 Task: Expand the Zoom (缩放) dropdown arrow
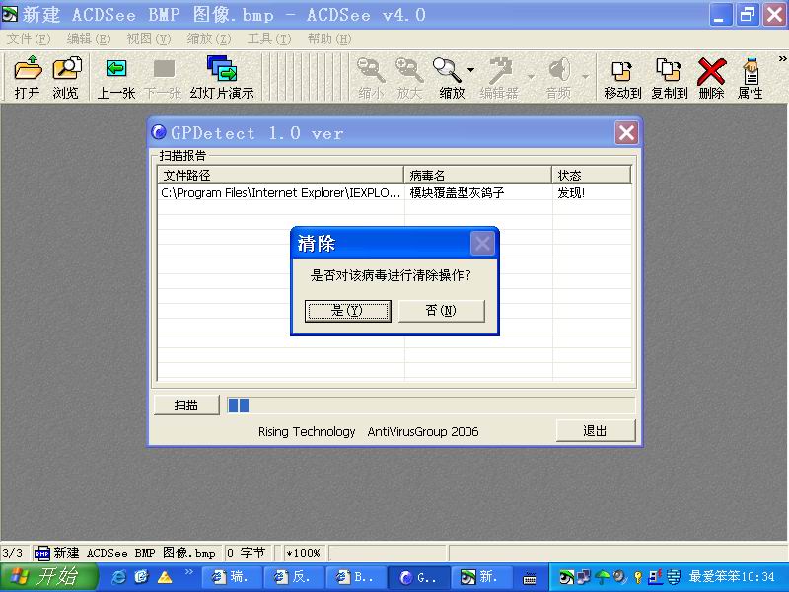(471, 70)
